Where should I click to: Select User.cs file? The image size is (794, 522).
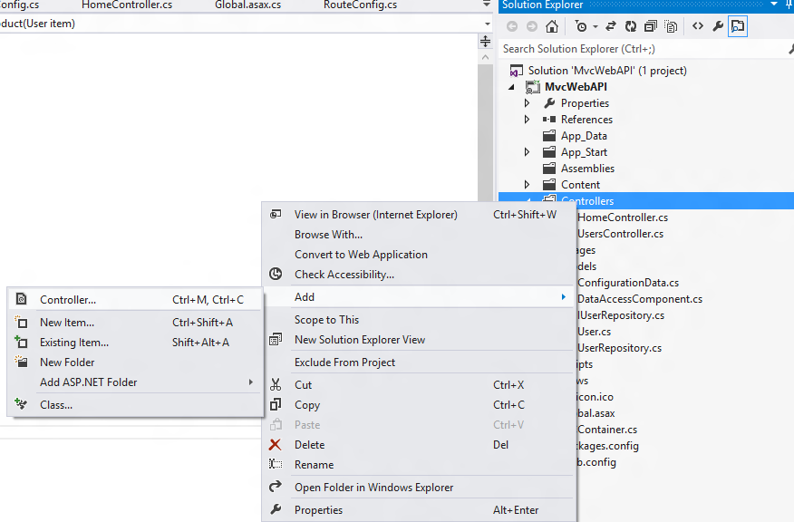[x=594, y=332]
